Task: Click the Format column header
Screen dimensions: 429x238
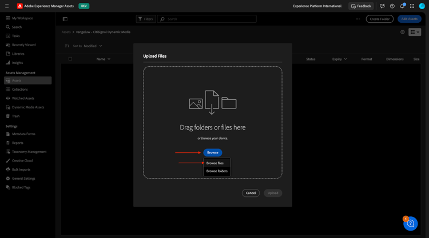Action: [x=367, y=59]
